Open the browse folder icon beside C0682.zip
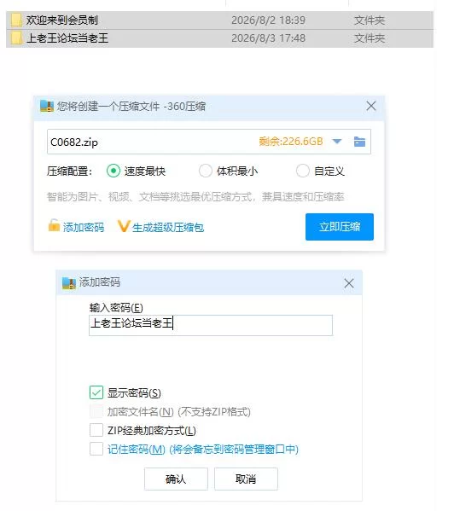Screen dimensions: 454x511 click(x=359, y=142)
